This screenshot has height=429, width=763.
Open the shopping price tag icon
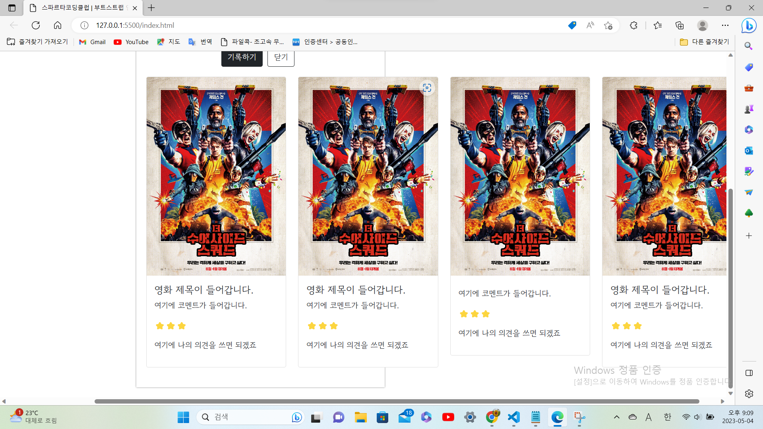572,25
